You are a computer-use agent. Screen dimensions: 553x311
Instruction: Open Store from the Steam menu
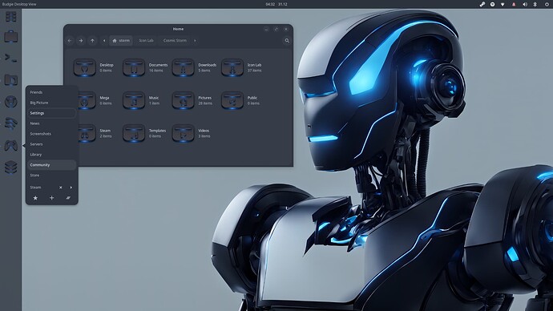(x=51, y=176)
